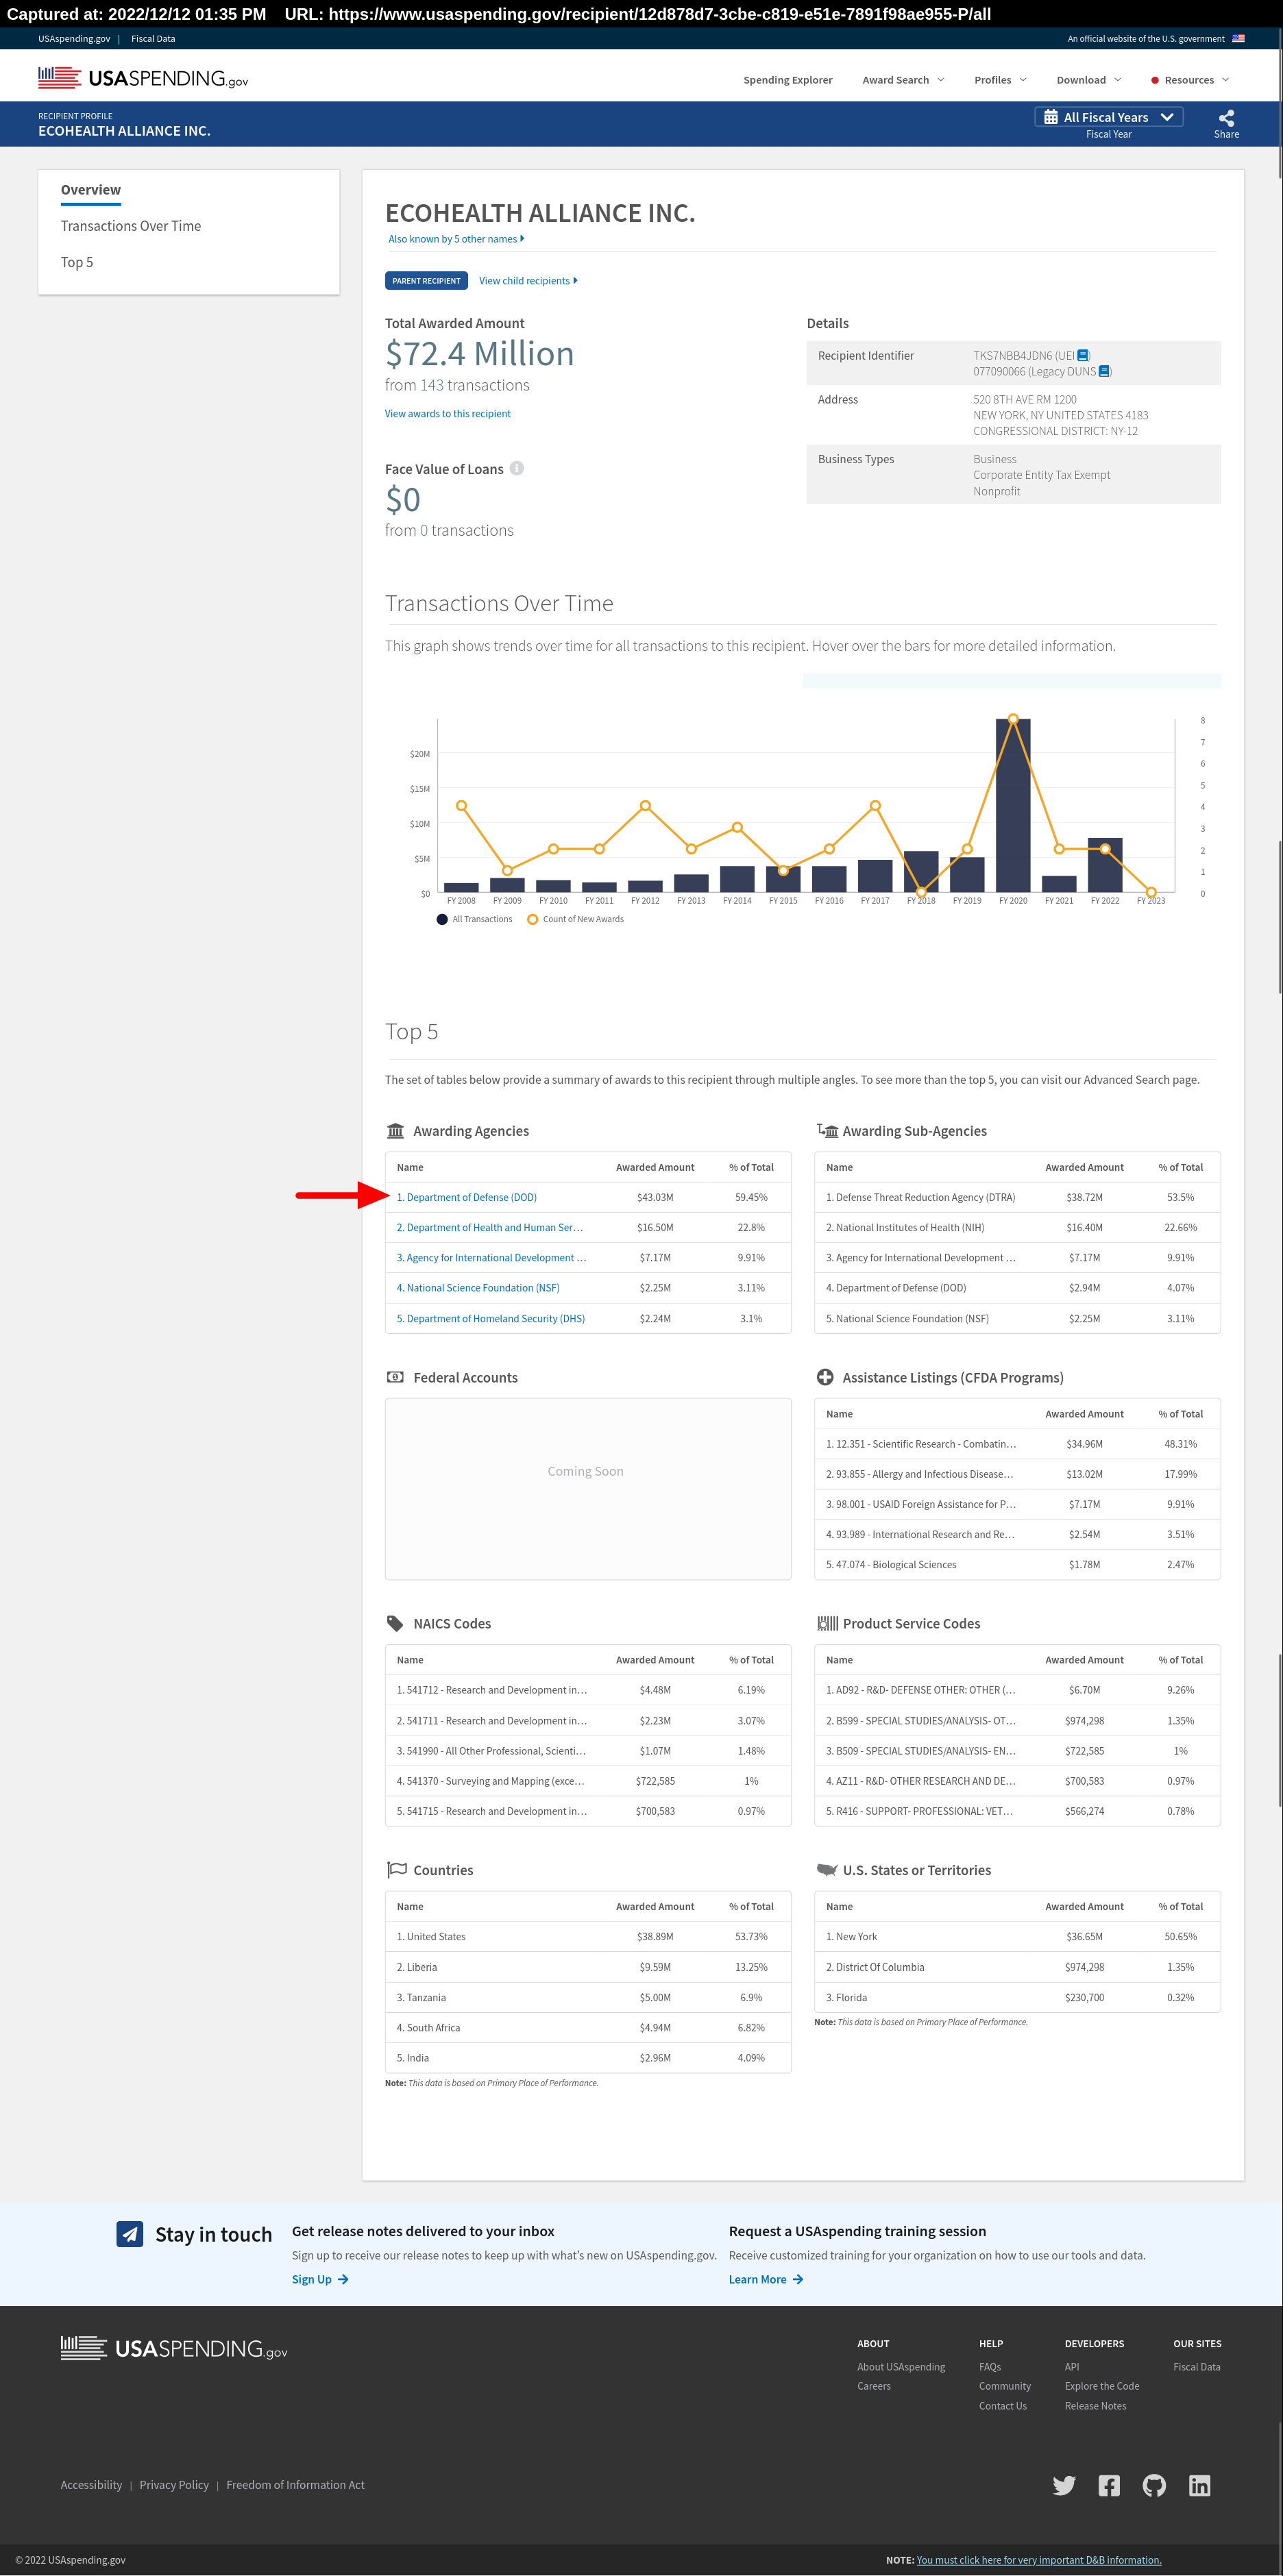Click the PARENT RECIPIENT badge
The image size is (1283, 2576).
[426, 281]
